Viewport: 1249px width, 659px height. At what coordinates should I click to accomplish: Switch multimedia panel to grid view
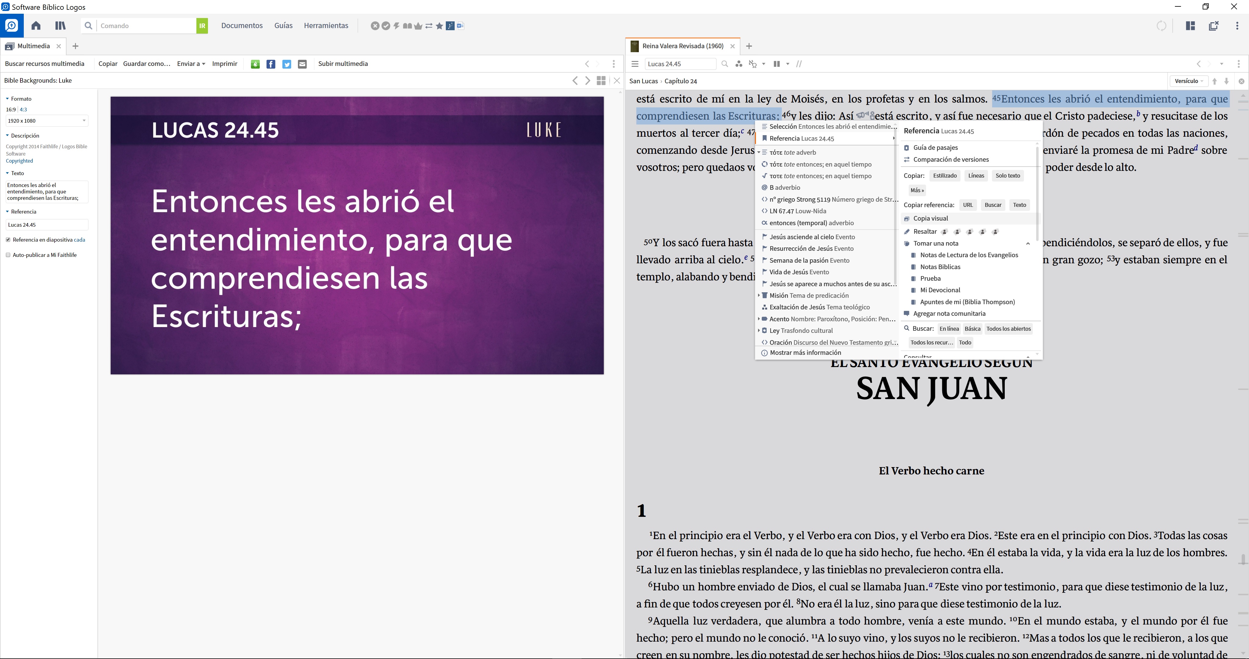(601, 81)
